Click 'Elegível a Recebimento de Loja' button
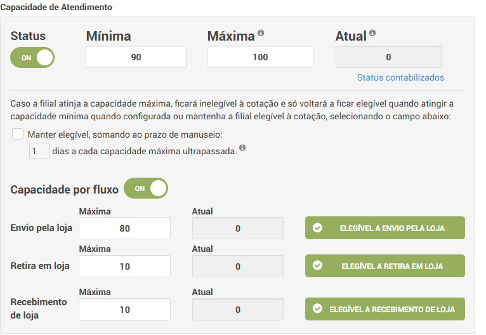Viewport: 486px width, 335px height. (384, 309)
